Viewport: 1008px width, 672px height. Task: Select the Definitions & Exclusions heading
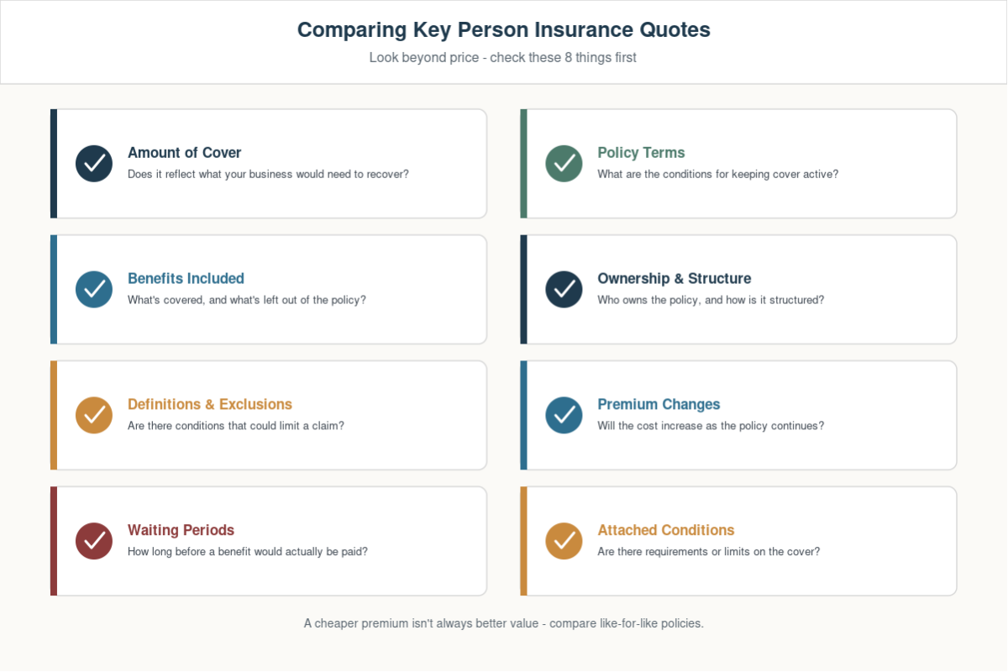click(210, 405)
